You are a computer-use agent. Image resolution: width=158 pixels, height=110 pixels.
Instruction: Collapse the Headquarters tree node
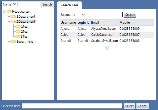[4, 12]
